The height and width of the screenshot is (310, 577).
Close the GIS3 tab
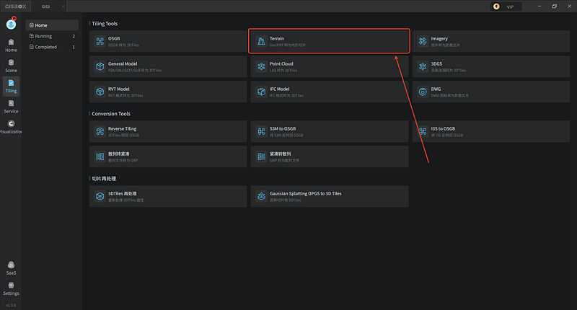(x=63, y=6)
